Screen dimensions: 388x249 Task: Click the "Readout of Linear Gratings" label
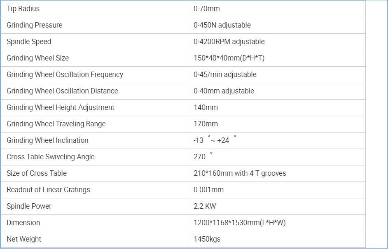point(48,190)
